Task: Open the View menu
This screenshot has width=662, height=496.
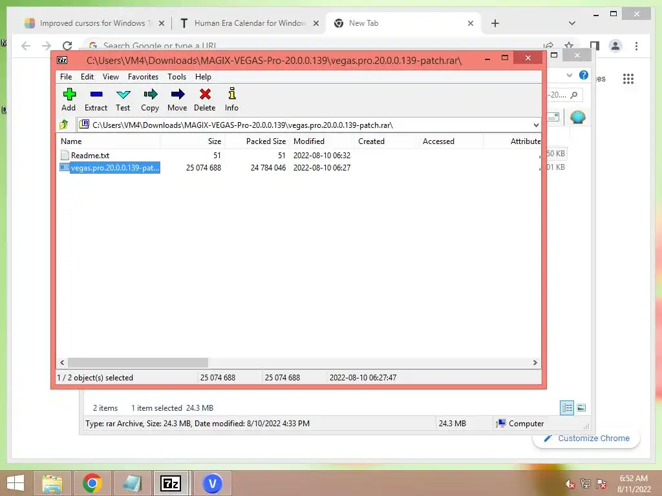Action: pyautogui.click(x=111, y=77)
